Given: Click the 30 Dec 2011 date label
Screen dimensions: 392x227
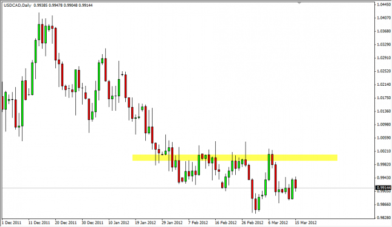Looking at the screenshot, I should [92, 223].
